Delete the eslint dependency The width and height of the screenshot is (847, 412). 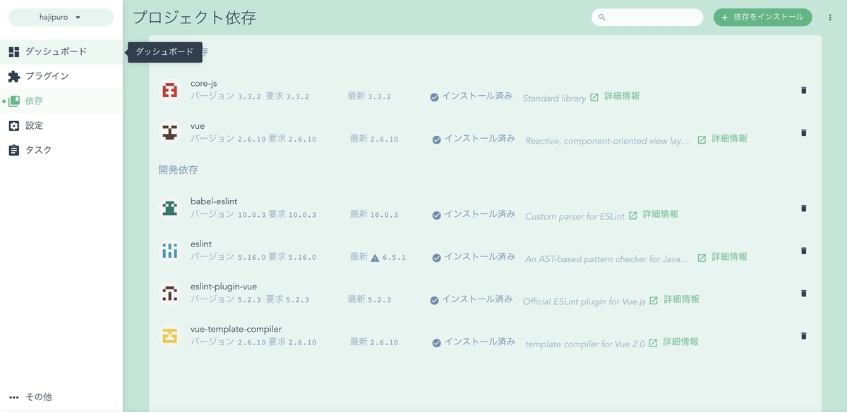click(x=803, y=250)
